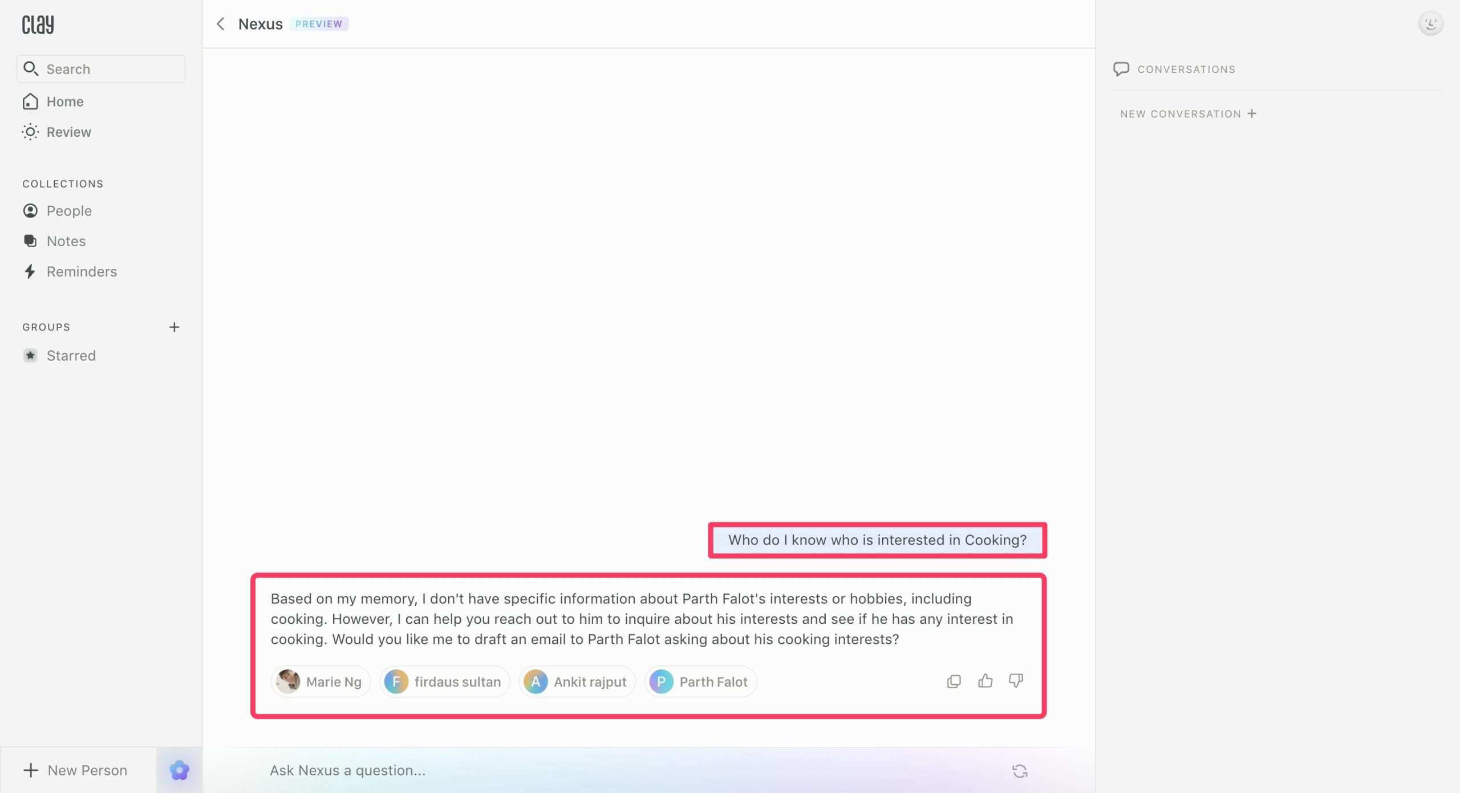Viewport: 1460px width, 793px height.
Task: Click the Home house icon
Action: tap(30, 101)
